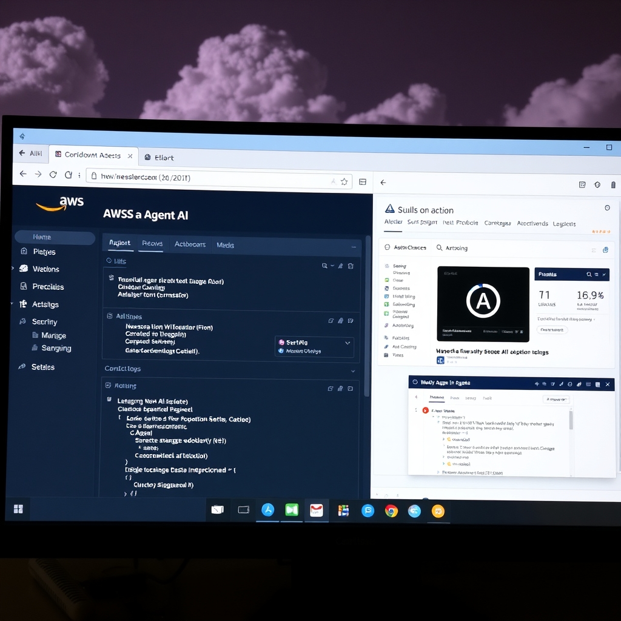Open the Windows Start menu

coord(18,509)
